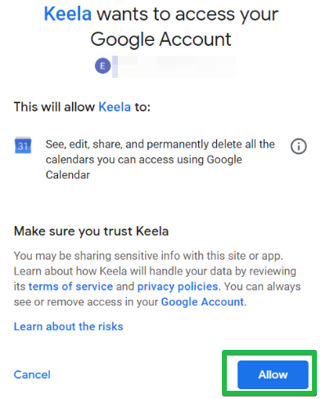Click Keela in 'This will allow' line

115,107
